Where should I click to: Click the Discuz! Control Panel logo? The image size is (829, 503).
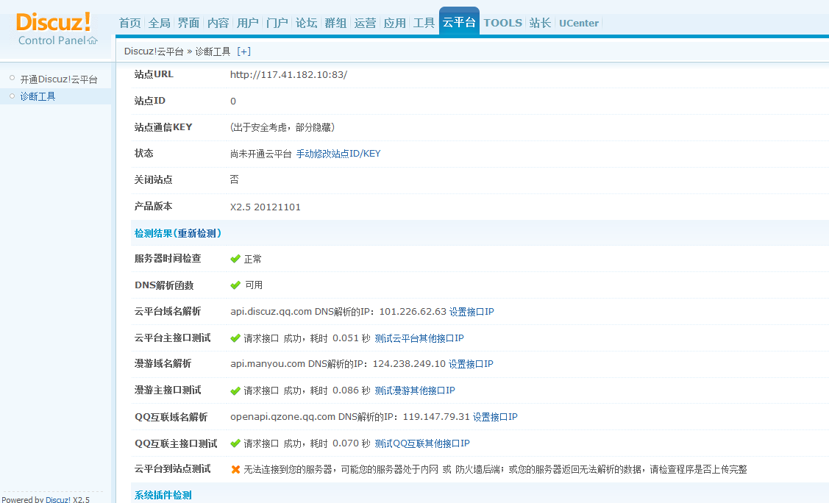[54, 28]
